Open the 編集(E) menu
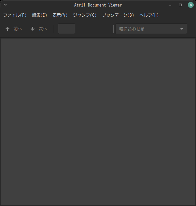The image size is (196, 206). click(39, 15)
